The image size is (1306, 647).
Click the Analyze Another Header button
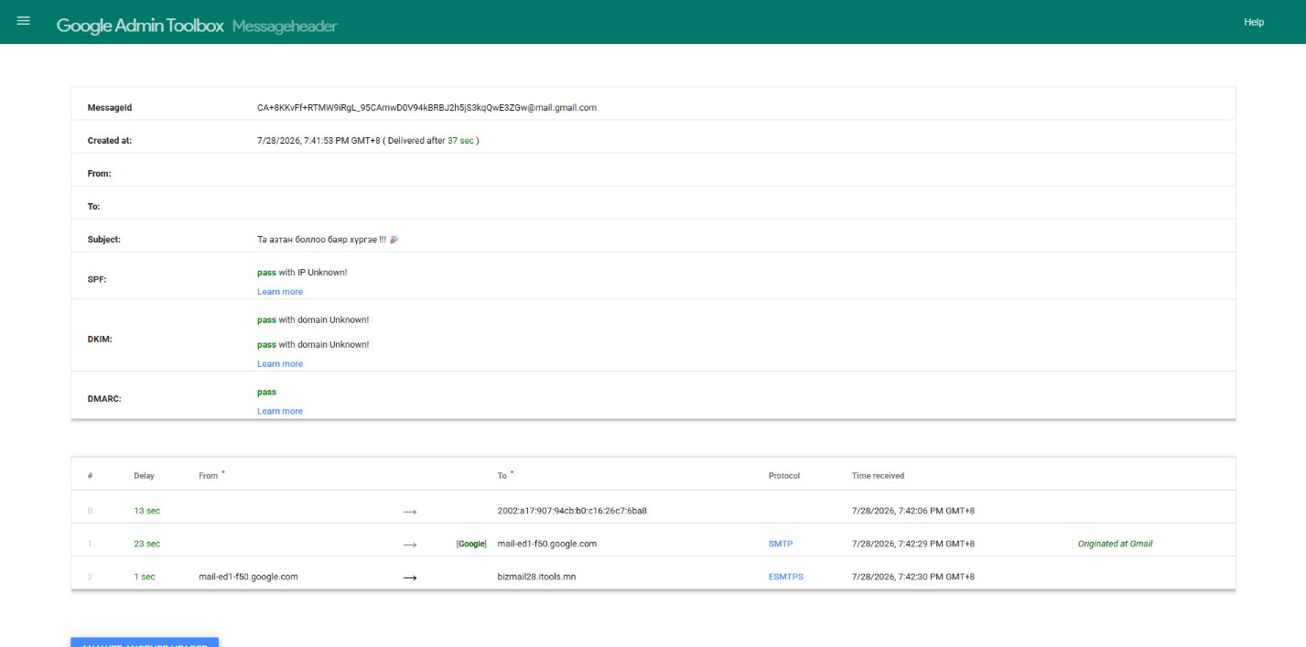point(145,642)
